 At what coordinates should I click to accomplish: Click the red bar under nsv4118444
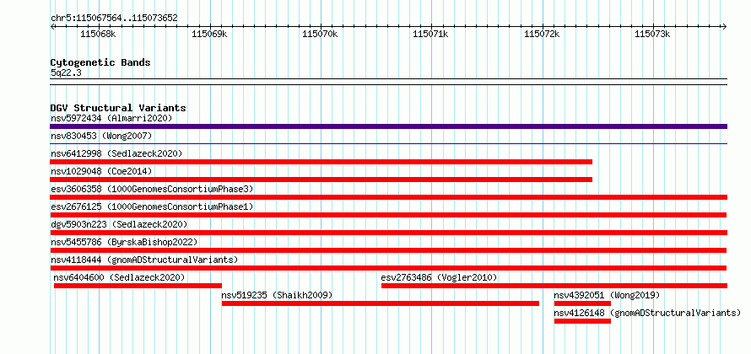coord(388,268)
